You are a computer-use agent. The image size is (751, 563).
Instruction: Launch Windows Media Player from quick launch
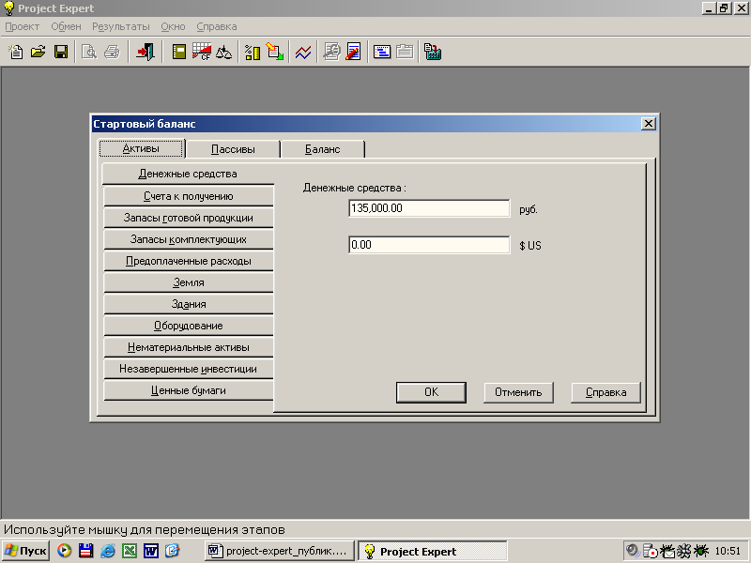point(64,551)
